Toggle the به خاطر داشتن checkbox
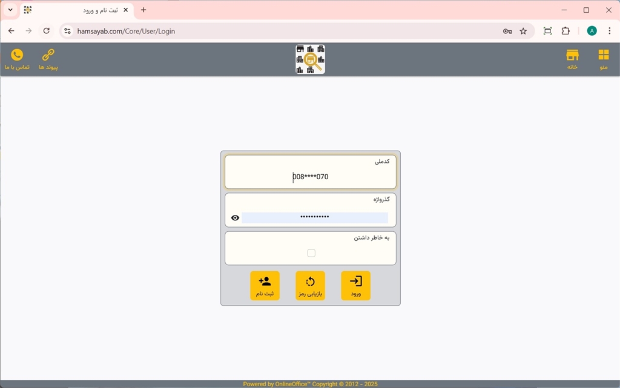The height and width of the screenshot is (388, 620). 311,253
